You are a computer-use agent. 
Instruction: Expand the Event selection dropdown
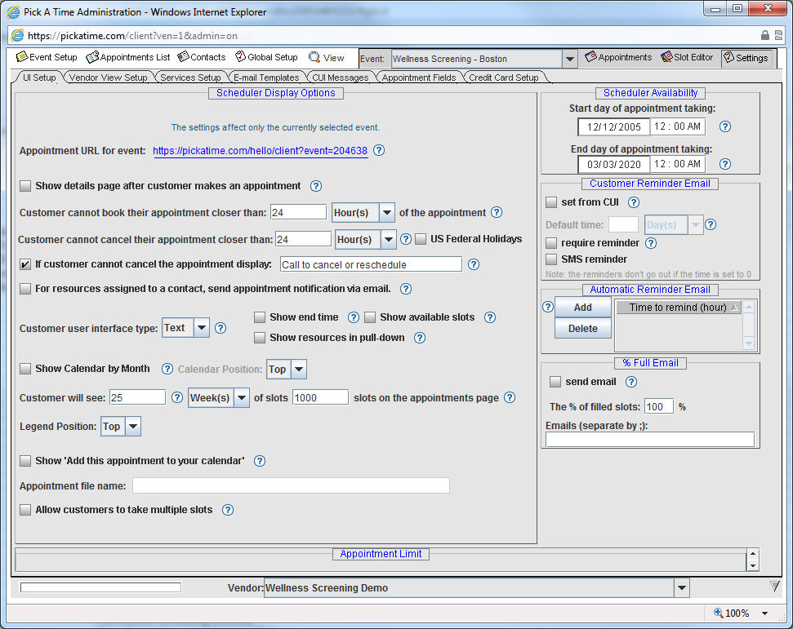point(570,59)
